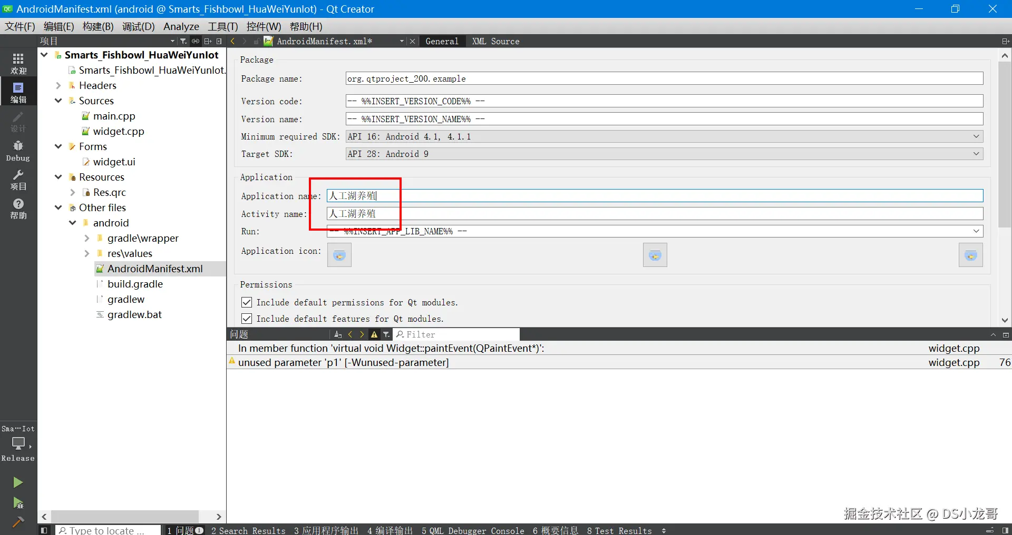Image resolution: width=1012 pixels, height=535 pixels.
Task: Build the project with hammer icon
Action: [18, 522]
